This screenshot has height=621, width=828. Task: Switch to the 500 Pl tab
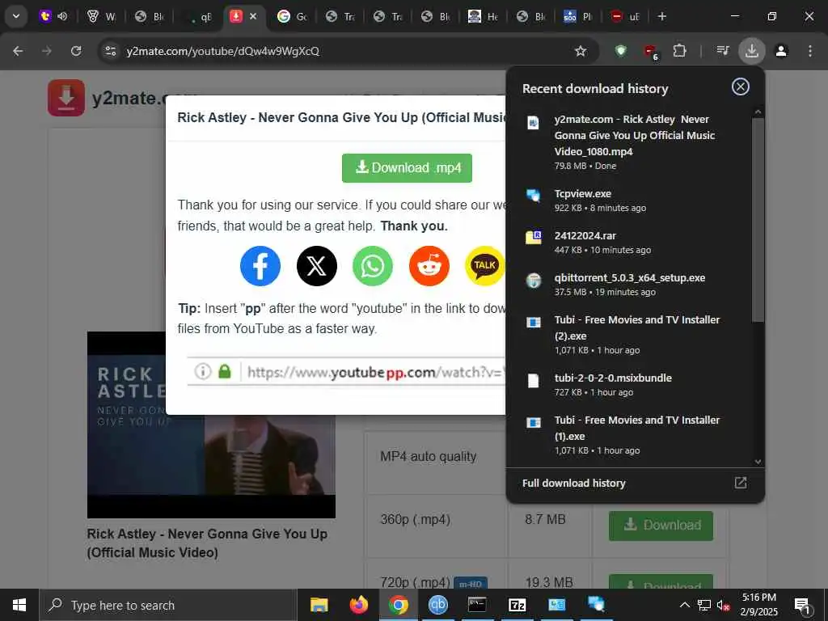577,16
